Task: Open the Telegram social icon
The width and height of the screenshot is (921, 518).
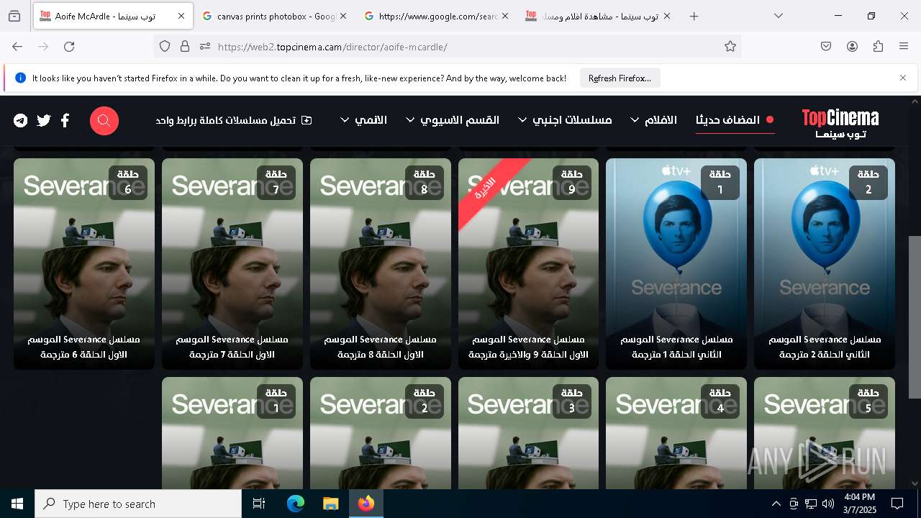Action: (21, 120)
